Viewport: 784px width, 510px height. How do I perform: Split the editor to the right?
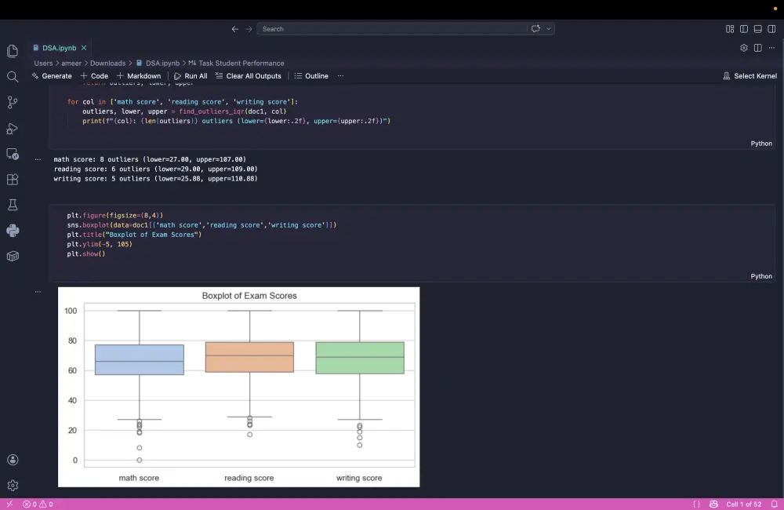click(x=758, y=48)
